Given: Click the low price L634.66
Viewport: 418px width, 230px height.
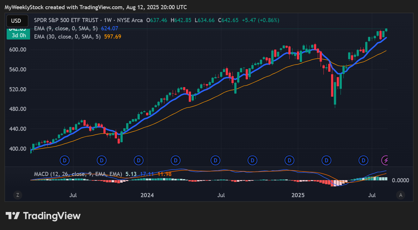Looking at the screenshot, I should (205, 20).
